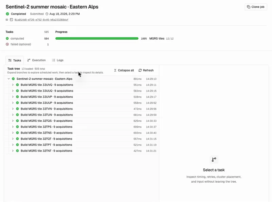Expand Build MGRS tile 33UUP row

13,103
